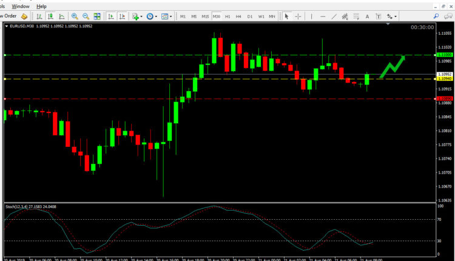Switch to Line Chart display

click(61, 16)
